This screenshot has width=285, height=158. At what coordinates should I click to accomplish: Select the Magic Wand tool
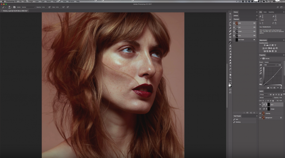click(230, 22)
